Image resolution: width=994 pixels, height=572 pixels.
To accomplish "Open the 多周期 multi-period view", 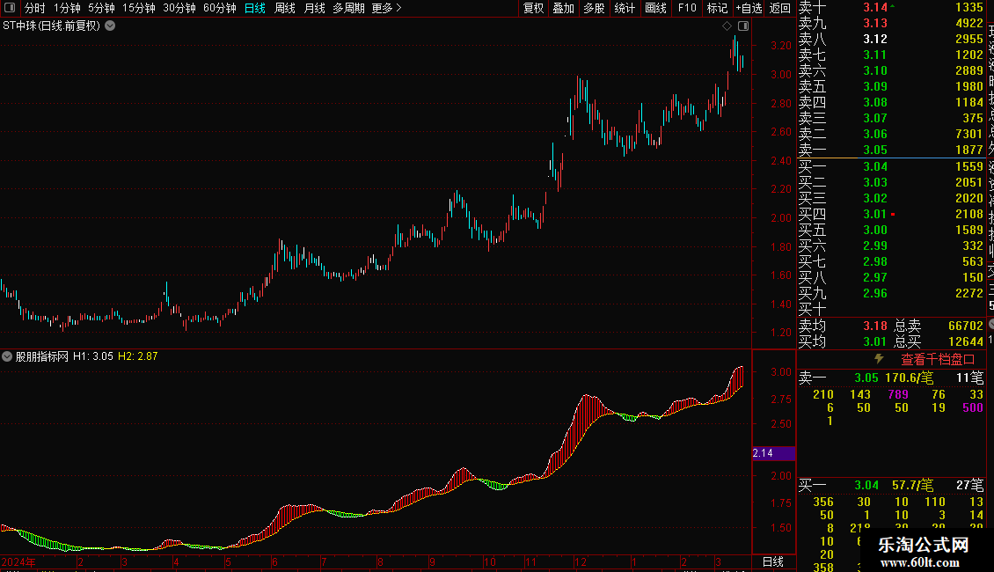I will pos(348,8).
